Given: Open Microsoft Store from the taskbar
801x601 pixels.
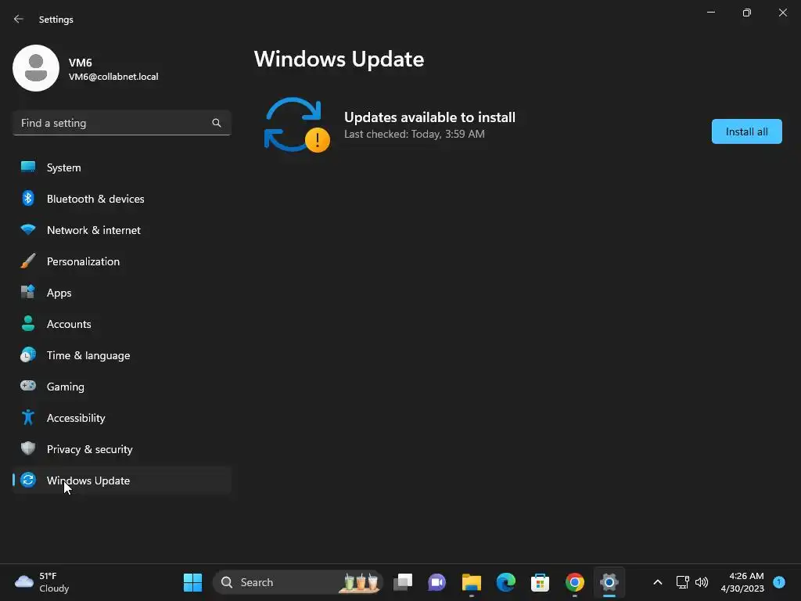Looking at the screenshot, I should (540, 582).
